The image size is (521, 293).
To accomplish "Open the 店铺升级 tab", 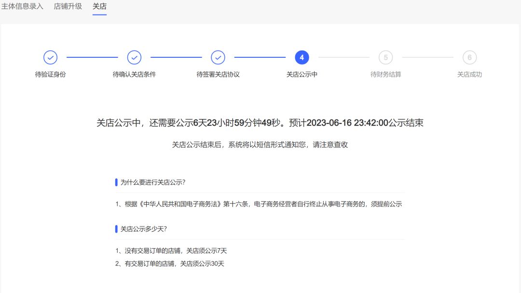I will pos(67,7).
